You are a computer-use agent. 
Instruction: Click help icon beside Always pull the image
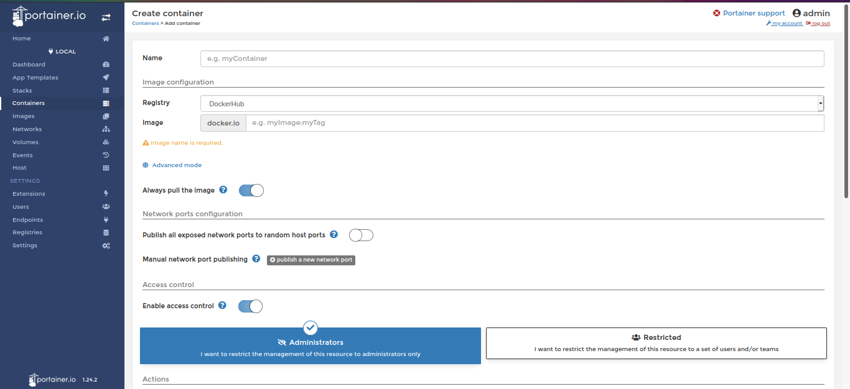(x=223, y=190)
